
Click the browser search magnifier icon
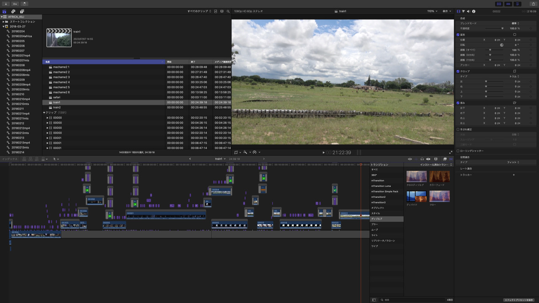[x=228, y=11]
